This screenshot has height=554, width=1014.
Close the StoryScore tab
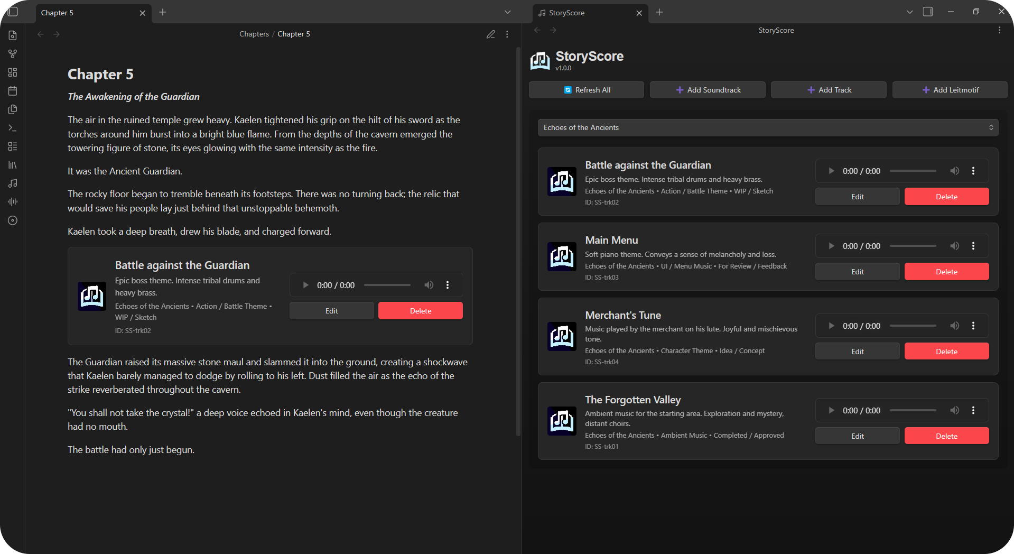[639, 13]
